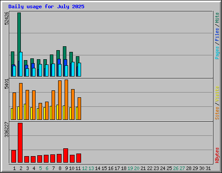The height and width of the screenshot is (173, 222).
Task: Click the green day 13 axis label
Action: [91, 168]
